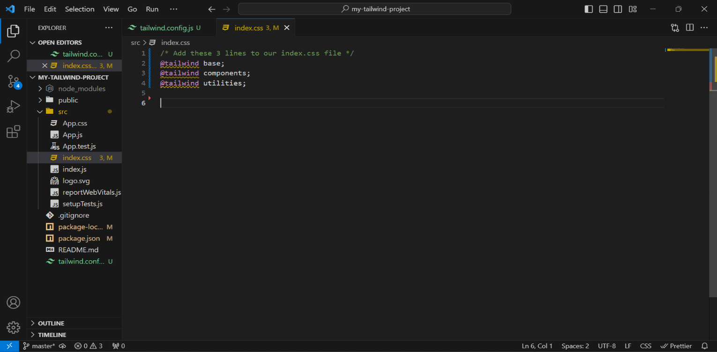Open the File menu
Screen dimensions: 717x352
(x=30, y=9)
